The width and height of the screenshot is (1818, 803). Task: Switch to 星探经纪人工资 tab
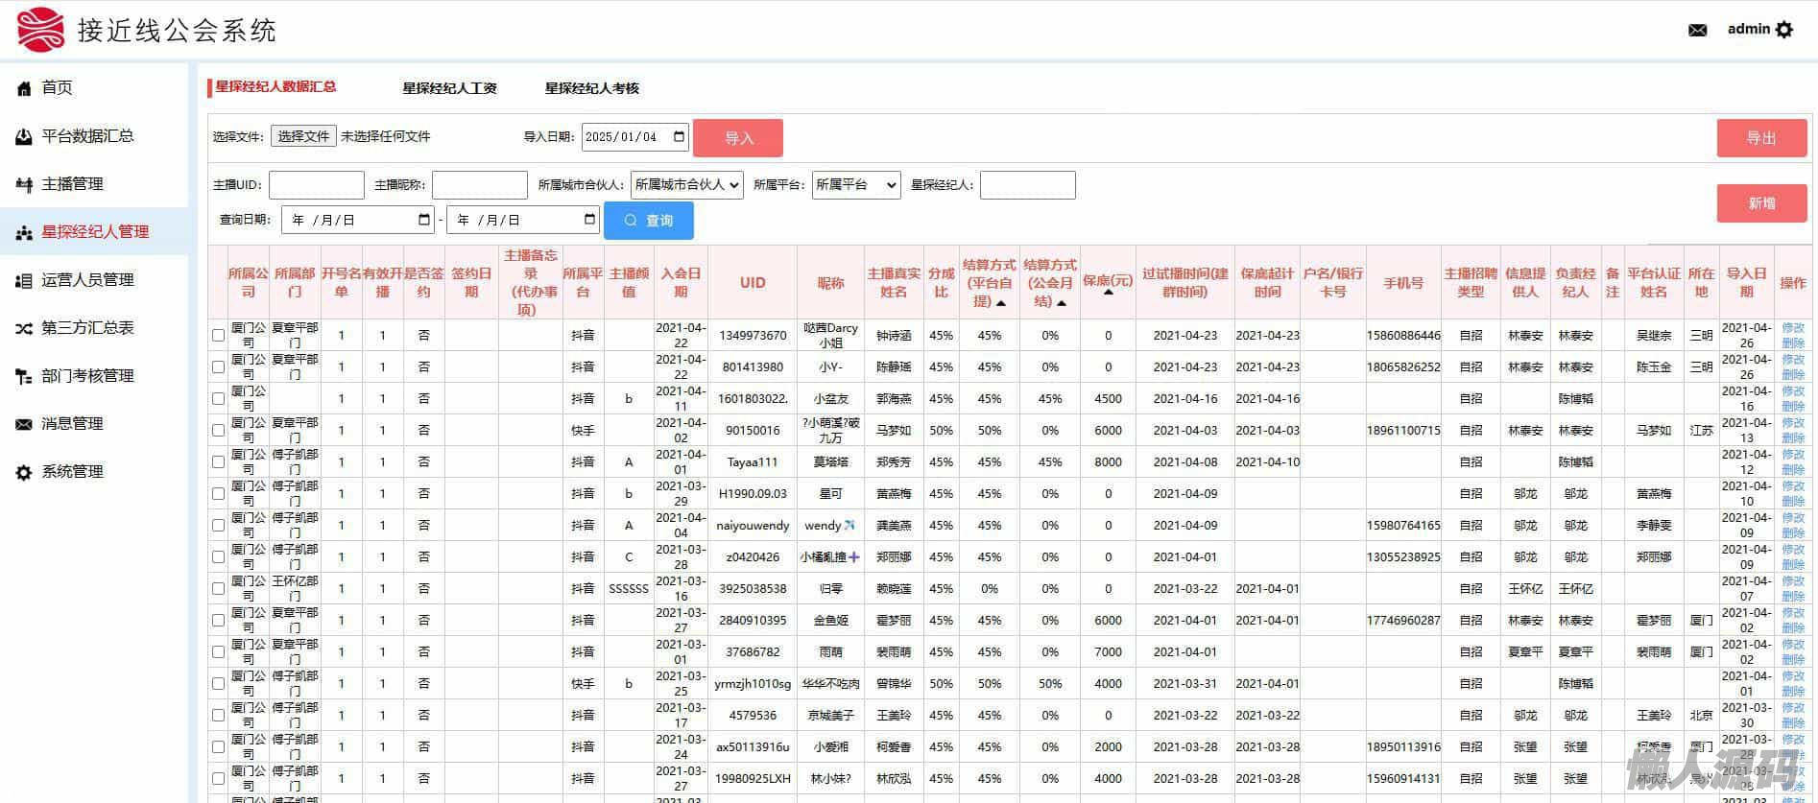pyautogui.click(x=449, y=88)
